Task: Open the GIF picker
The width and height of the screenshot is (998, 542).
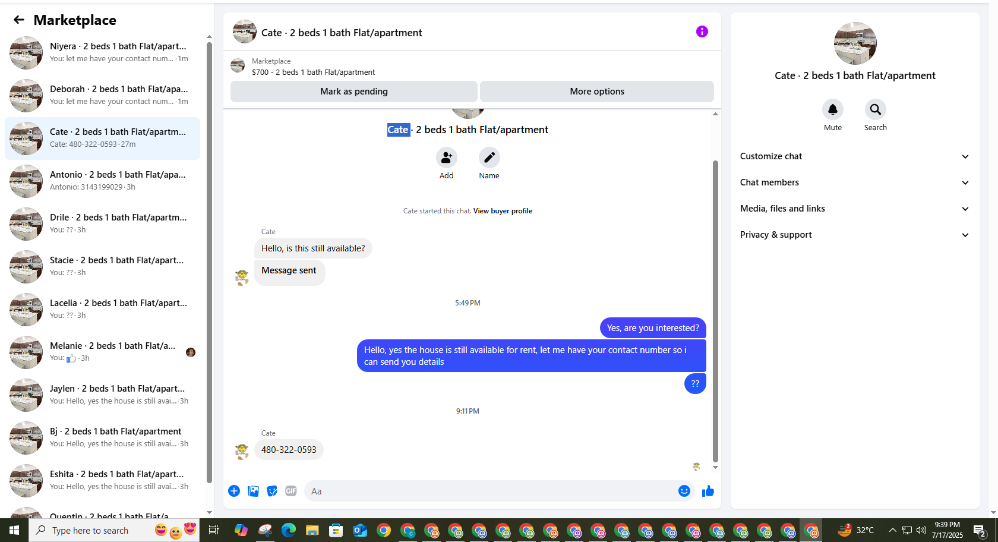Action: point(291,491)
